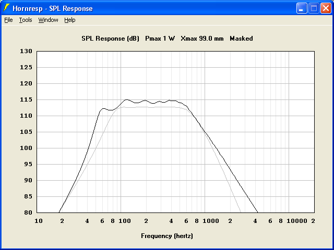Viewport: 334px width, 250px height.
Task: Click the 100 Hz x-axis label
Action: click(125, 221)
